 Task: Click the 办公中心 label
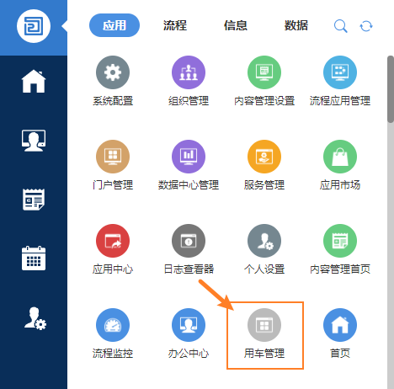[x=189, y=354]
